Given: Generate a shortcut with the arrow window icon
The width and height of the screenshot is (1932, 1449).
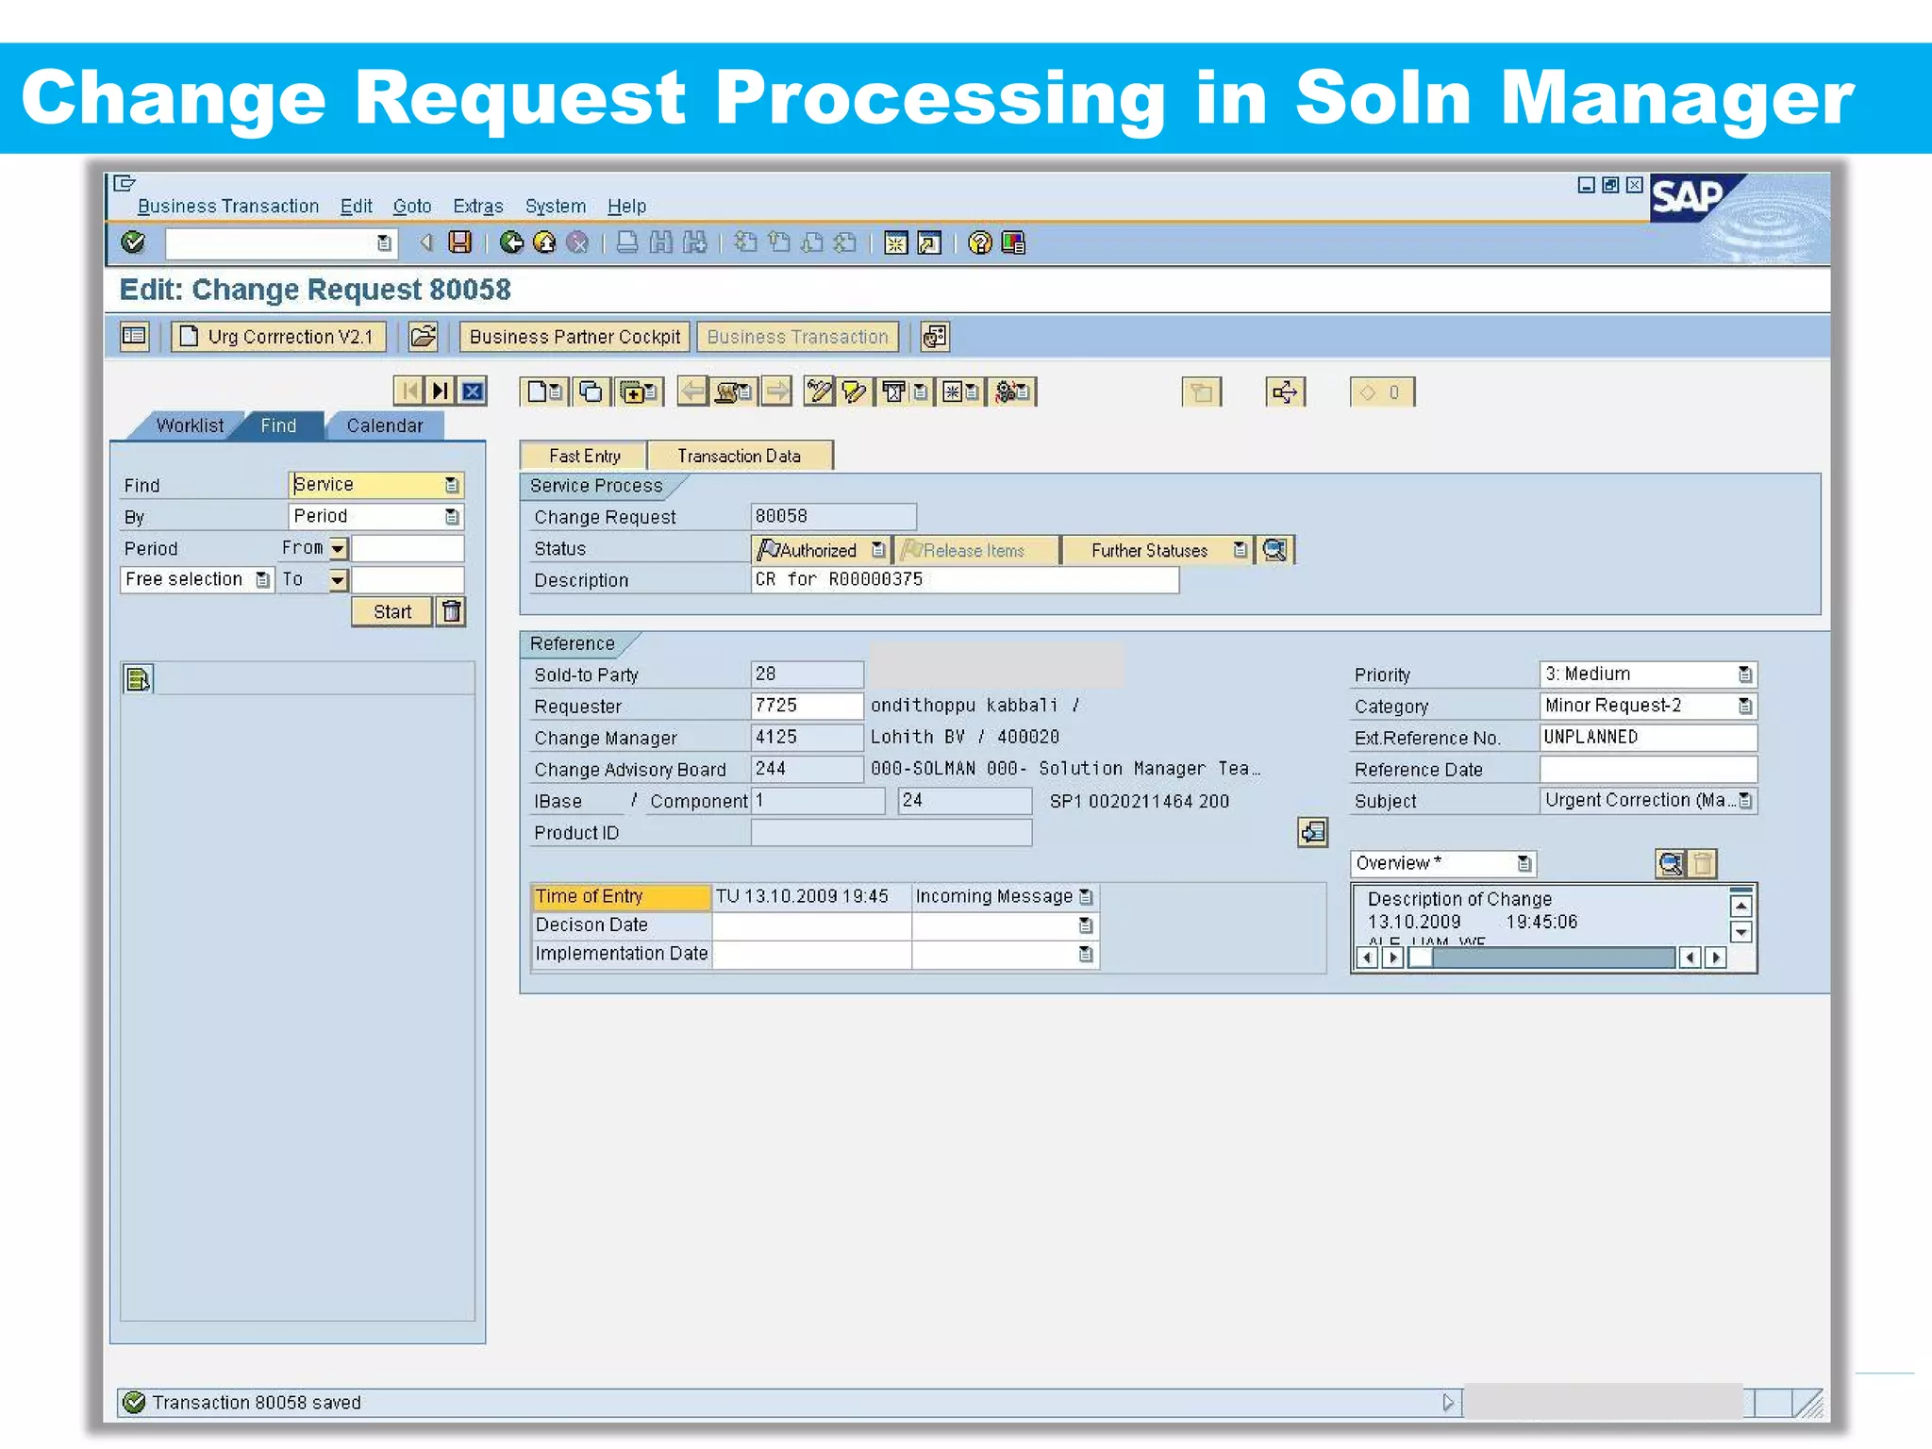Looking at the screenshot, I should click(x=929, y=243).
